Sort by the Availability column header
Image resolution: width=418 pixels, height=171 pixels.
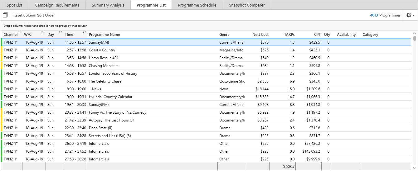click(346, 35)
